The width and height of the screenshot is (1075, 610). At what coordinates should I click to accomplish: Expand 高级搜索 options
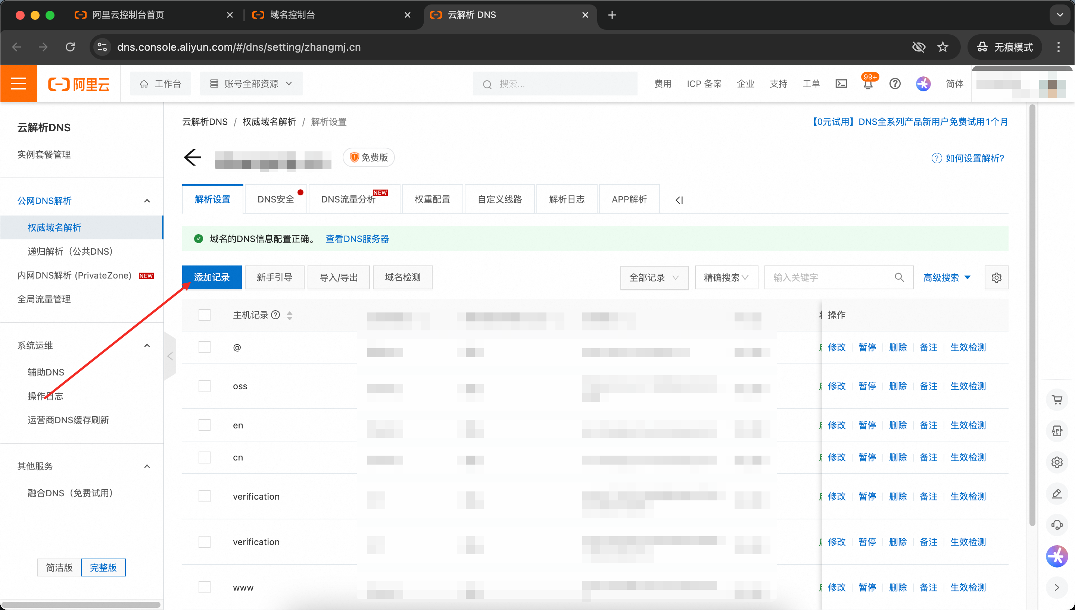[947, 277]
